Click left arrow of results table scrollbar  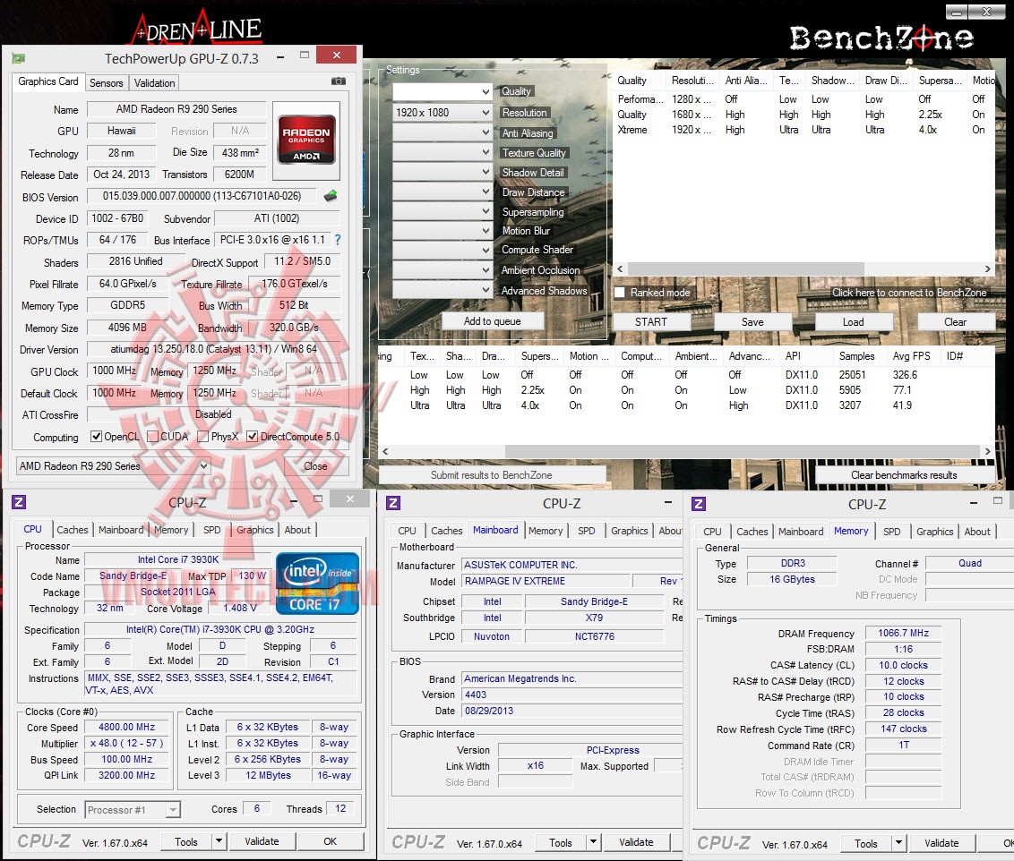385,451
